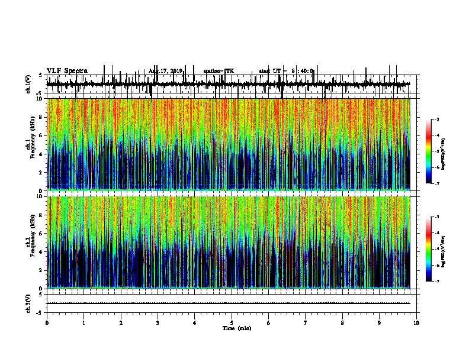Click time axis tick label '8'

[342, 323]
